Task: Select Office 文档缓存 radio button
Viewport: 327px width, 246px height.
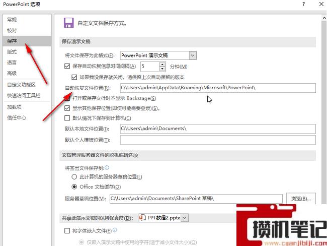Action: tap(74, 187)
